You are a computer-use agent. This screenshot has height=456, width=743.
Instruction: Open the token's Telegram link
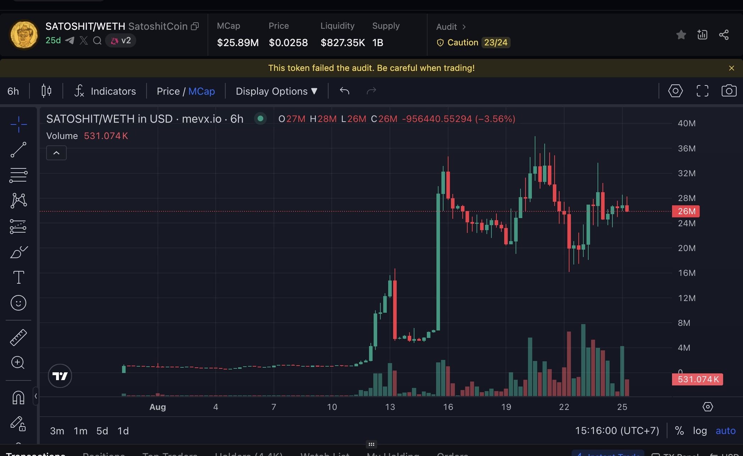pos(70,40)
